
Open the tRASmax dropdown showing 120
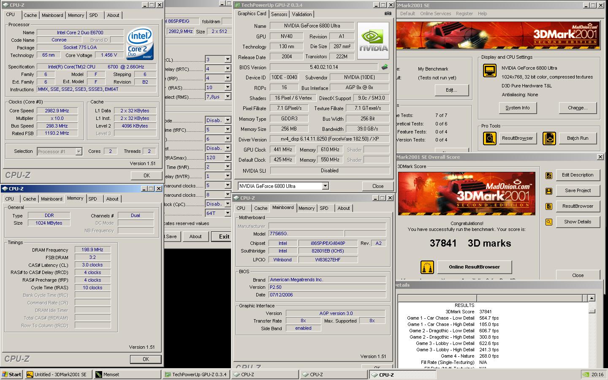[x=228, y=157]
